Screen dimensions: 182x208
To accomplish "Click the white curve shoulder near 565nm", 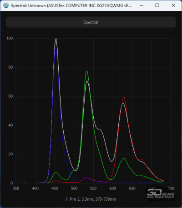I will click(x=99, y=129).
